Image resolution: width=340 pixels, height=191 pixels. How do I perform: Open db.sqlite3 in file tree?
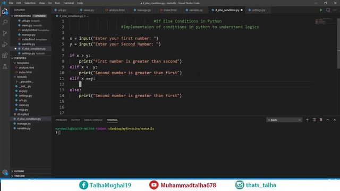coord(31,114)
